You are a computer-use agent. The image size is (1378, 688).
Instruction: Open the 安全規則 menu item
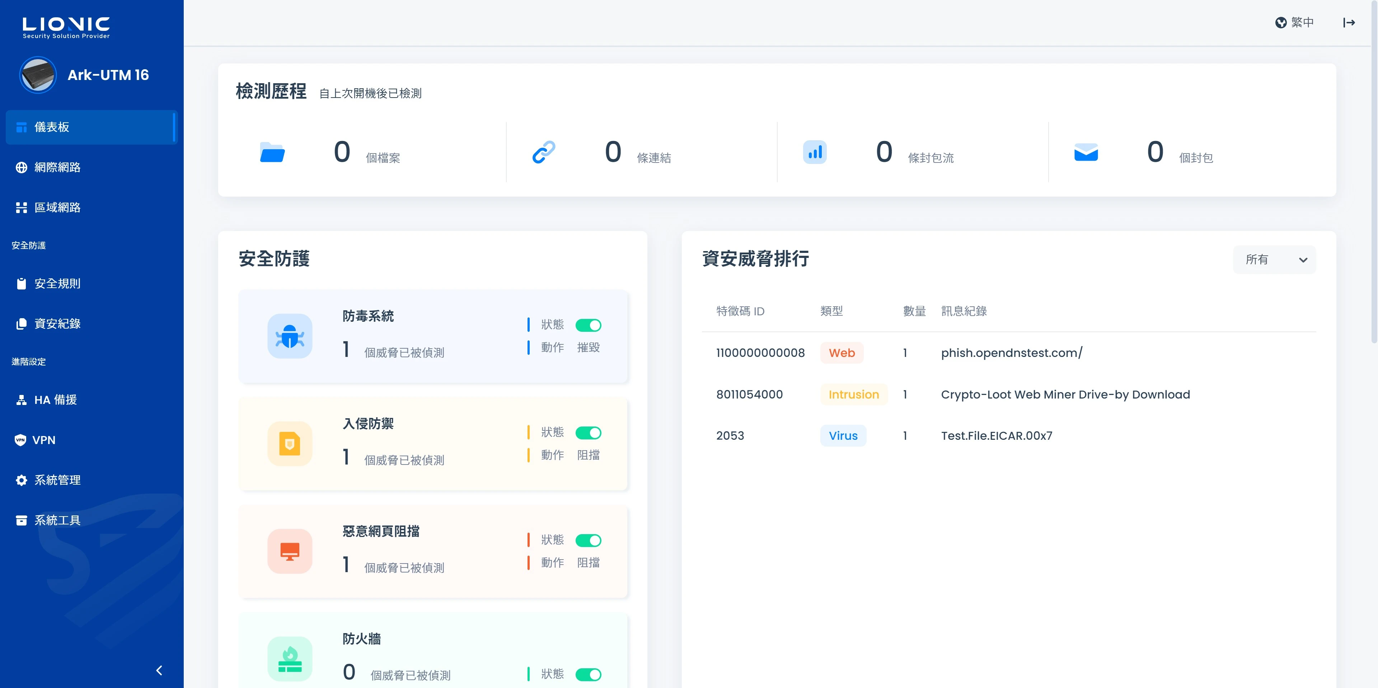pos(57,283)
